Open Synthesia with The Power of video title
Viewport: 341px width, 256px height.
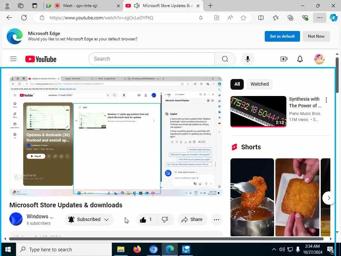point(305,102)
